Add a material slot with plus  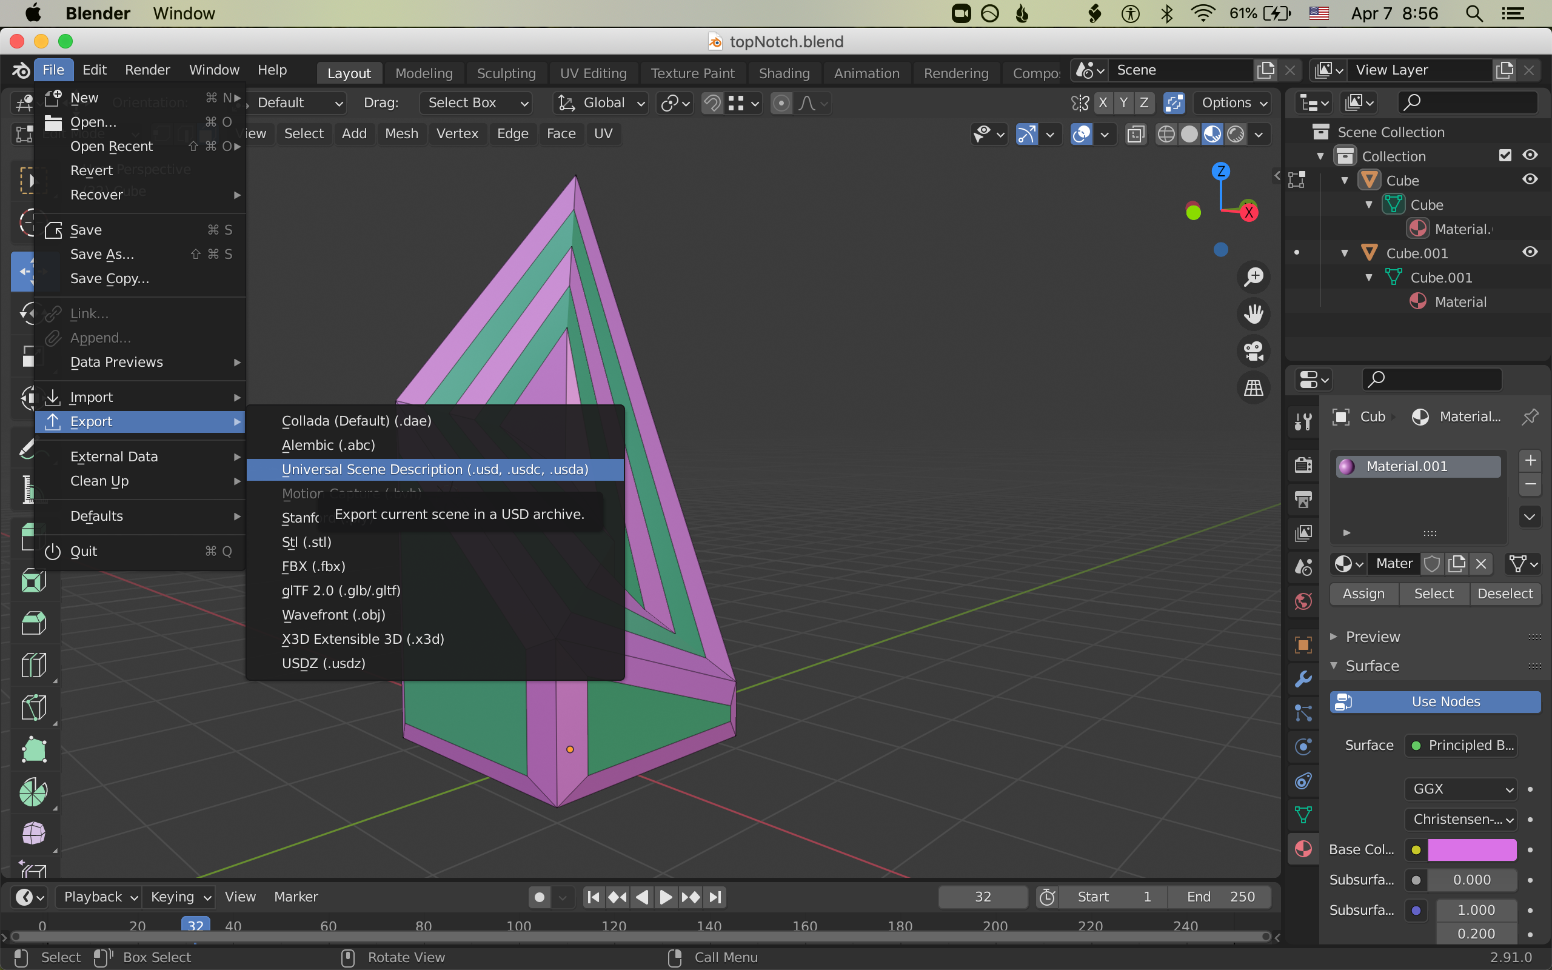pos(1530,460)
